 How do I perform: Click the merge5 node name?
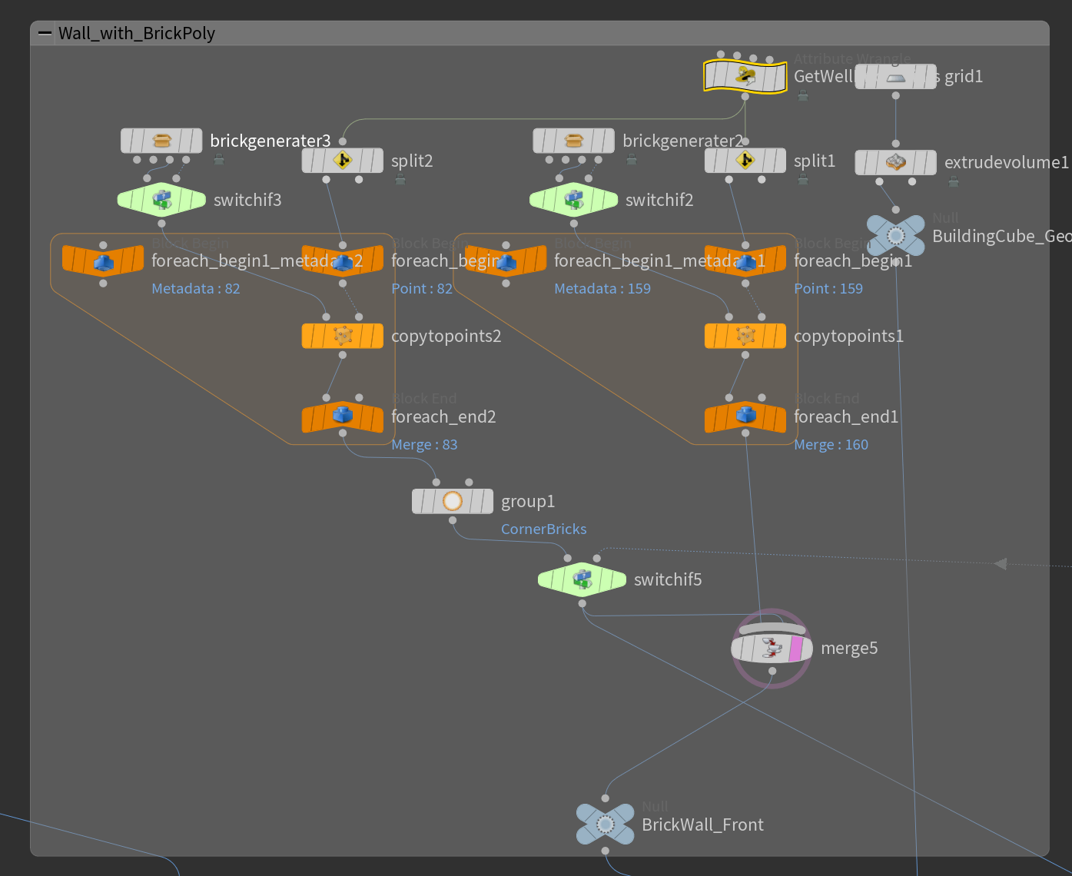point(849,649)
